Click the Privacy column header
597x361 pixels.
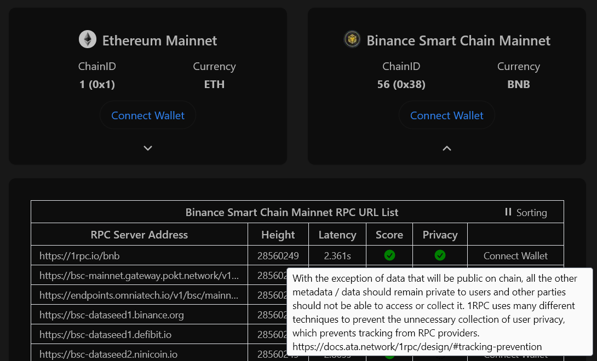440,235
